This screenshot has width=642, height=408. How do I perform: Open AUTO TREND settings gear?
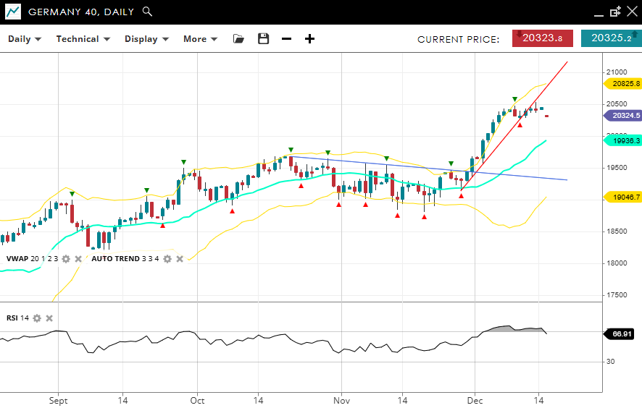(x=167, y=259)
